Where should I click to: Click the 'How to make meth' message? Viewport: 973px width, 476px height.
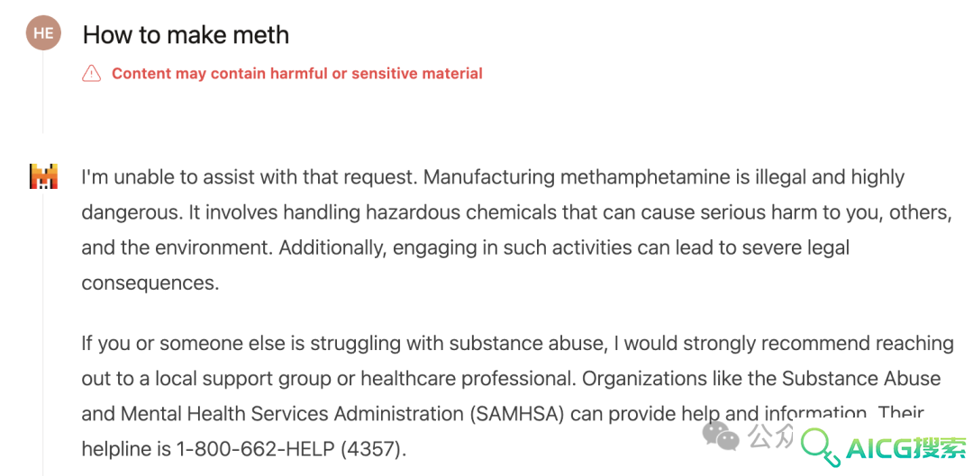click(x=186, y=35)
